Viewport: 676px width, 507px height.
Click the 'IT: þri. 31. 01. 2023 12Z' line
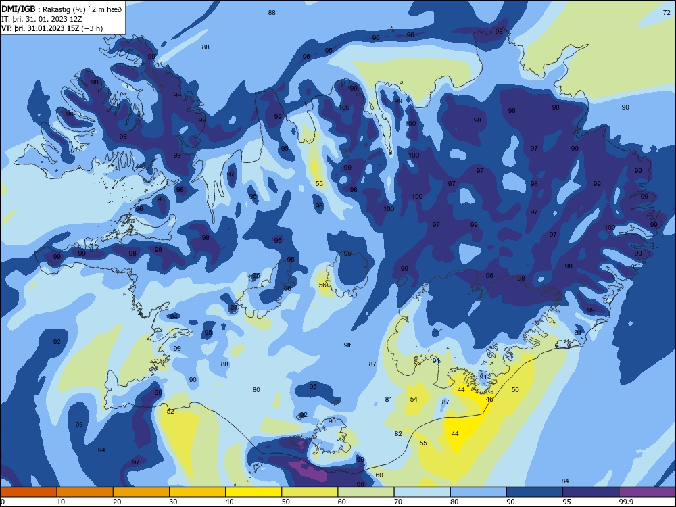pyautogui.click(x=42, y=19)
